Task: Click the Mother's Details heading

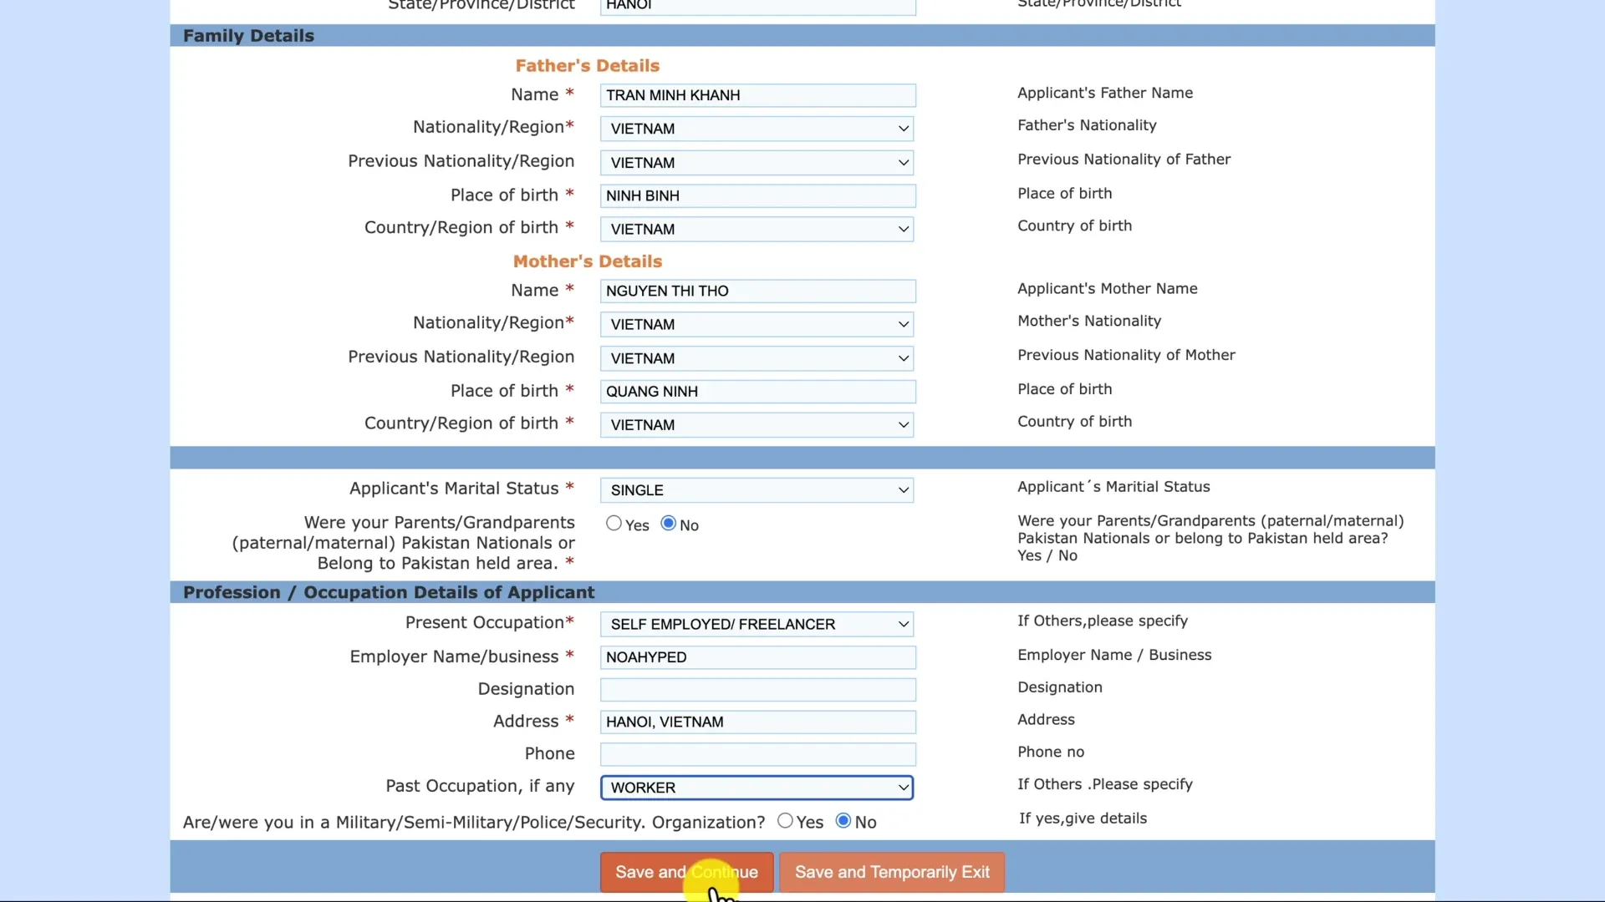Action: pos(587,261)
